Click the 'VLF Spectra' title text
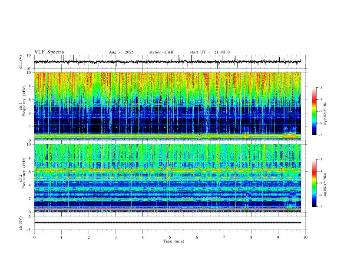This screenshot has width=344, height=266. click(x=49, y=52)
